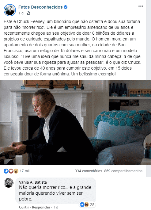
Task: Open the Fatos Desconhecidos page name link
Action: 40,7
